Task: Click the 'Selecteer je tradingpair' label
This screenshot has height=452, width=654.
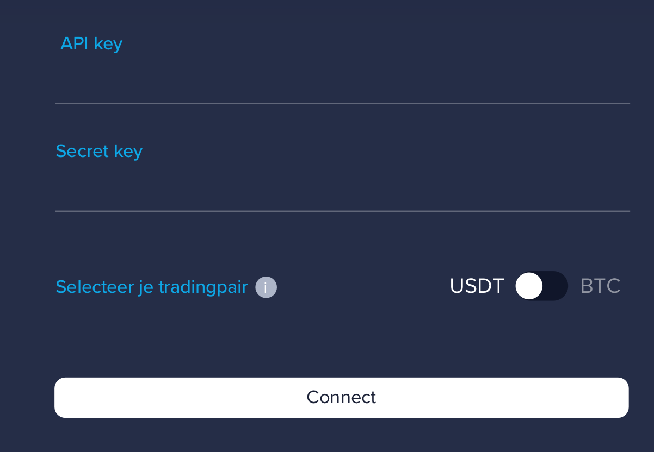Action: tap(151, 287)
